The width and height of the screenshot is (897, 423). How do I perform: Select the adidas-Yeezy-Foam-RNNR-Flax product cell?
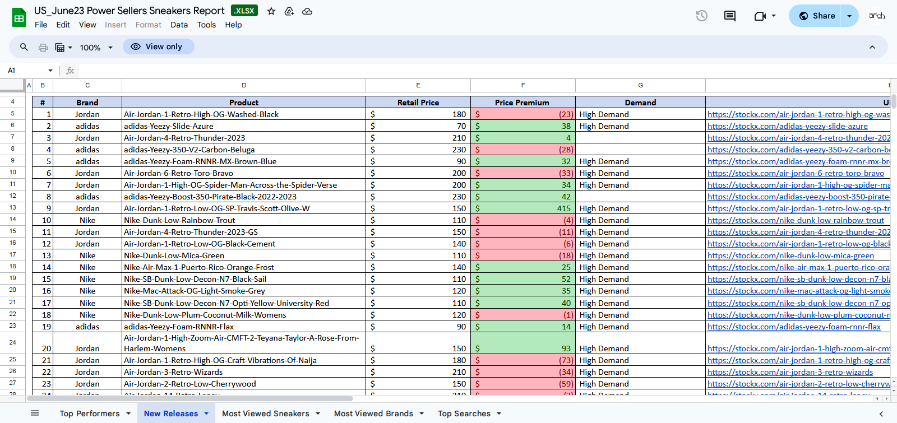pyautogui.click(x=244, y=327)
